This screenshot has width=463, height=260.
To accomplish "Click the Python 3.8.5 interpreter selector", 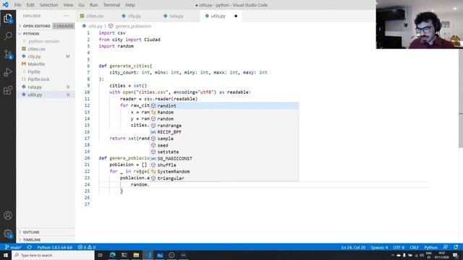I will point(55,247).
